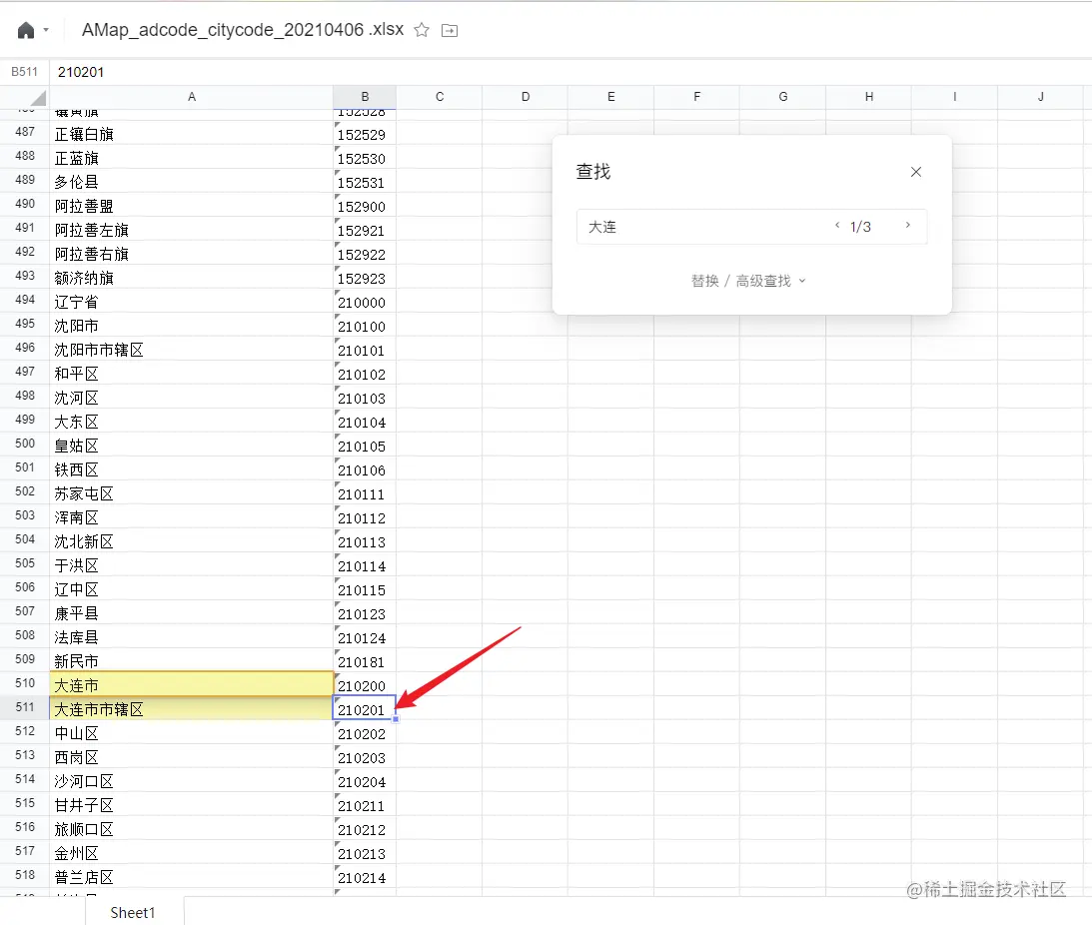
Task: Select the cell 额济纳旗
Action: click(x=192, y=278)
